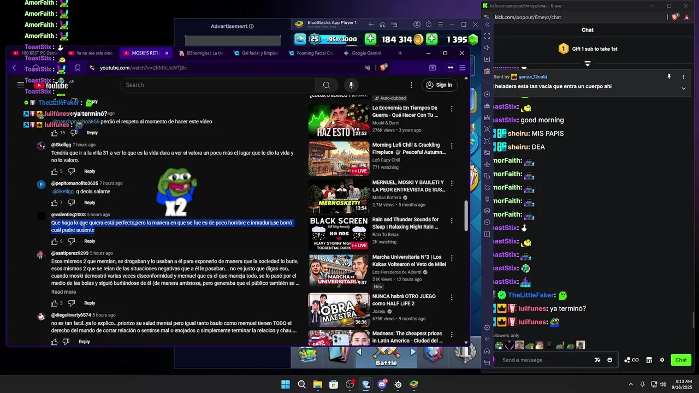
Task: Open Brave Shields in Kick chat window
Action: (x=675, y=17)
